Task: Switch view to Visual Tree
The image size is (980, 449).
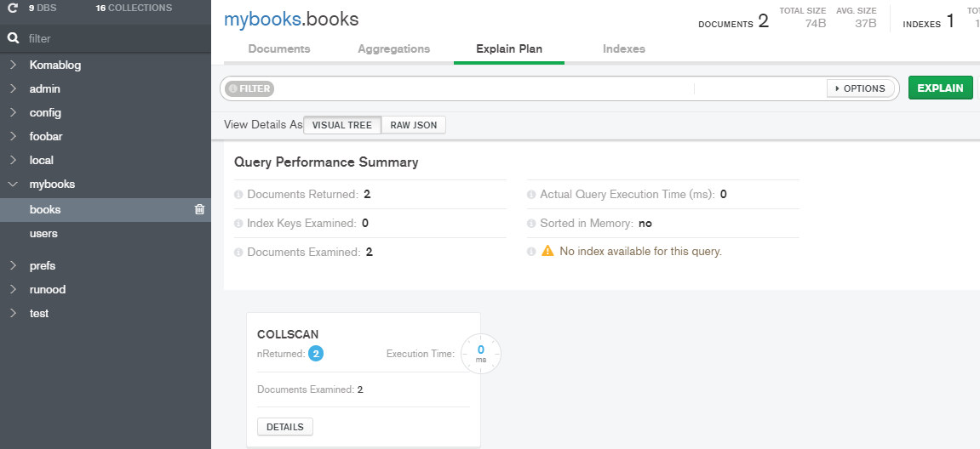Action: tap(341, 125)
